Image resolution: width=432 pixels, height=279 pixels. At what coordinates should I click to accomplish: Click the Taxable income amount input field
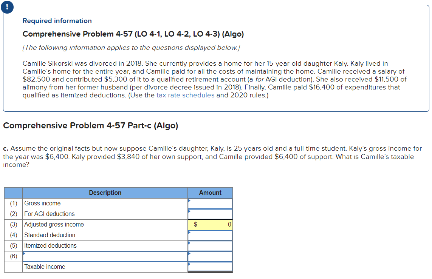(x=211, y=267)
